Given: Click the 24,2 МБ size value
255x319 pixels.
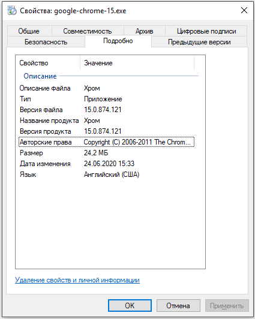Looking at the screenshot, I should coord(96,153).
